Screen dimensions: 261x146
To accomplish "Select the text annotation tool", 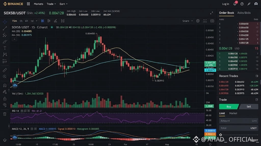I will tap(5, 48).
